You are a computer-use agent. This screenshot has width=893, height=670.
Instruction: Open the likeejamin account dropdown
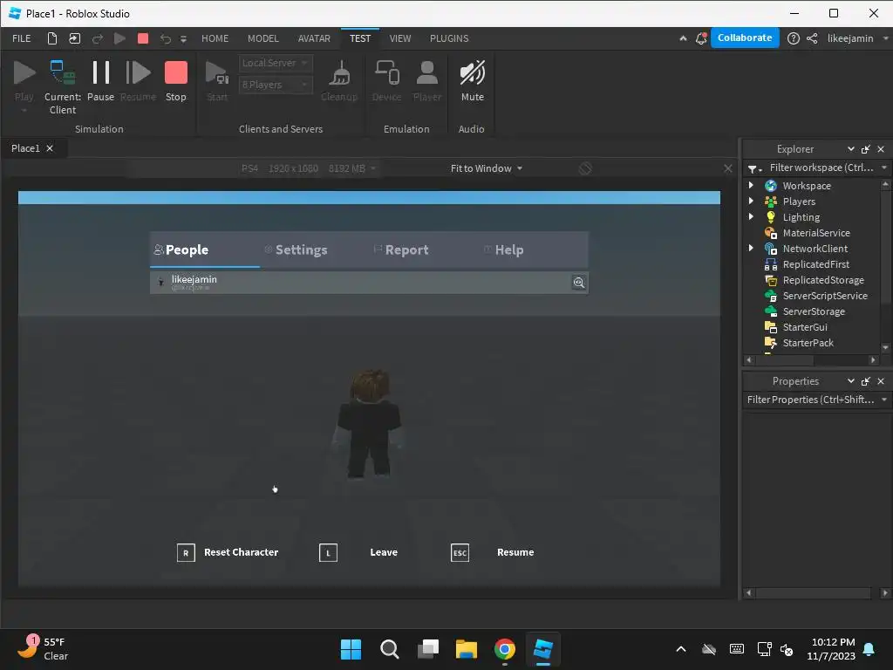(x=858, y=38)
